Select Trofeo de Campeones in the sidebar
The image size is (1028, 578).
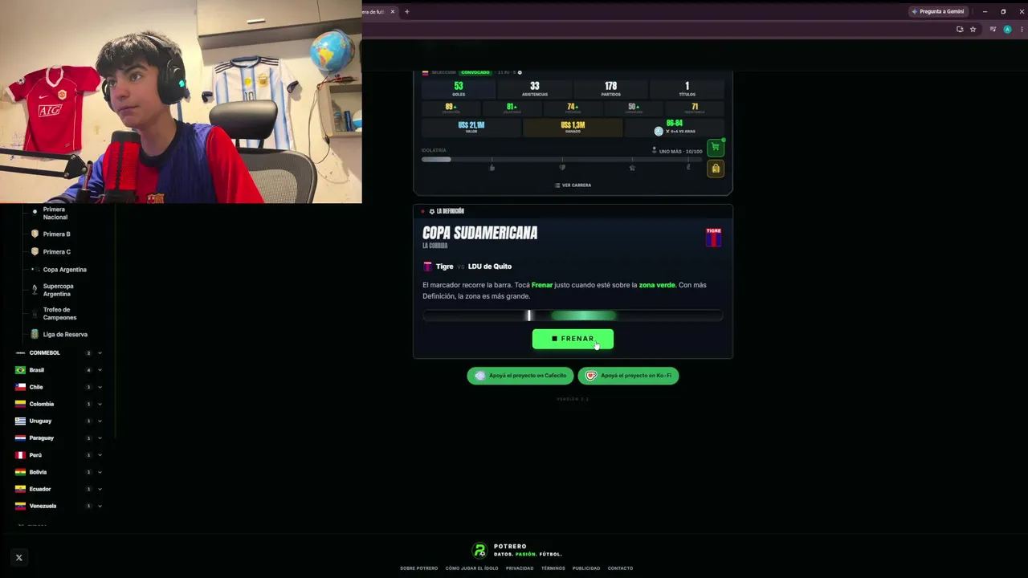click(59, 313)
